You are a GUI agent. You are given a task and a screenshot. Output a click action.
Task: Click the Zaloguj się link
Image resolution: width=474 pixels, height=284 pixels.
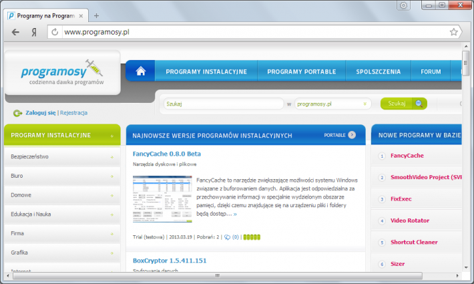(x=41, y=113)
